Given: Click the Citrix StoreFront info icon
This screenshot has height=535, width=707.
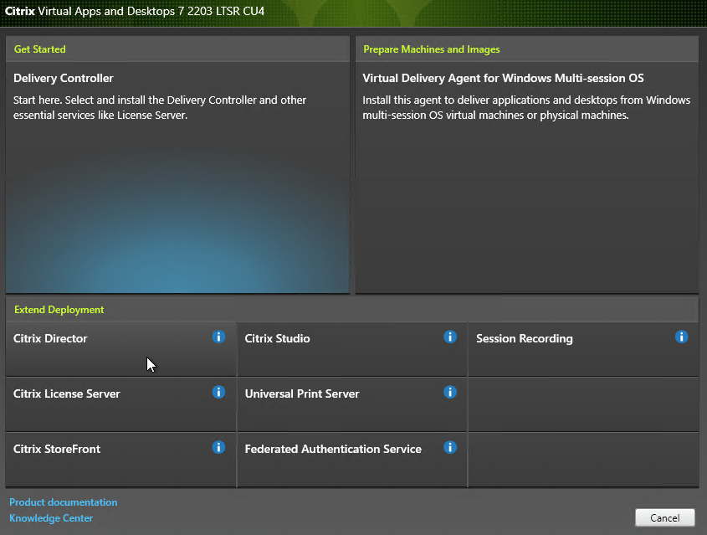Looking at the screenshot, I should tap(218, 447).
